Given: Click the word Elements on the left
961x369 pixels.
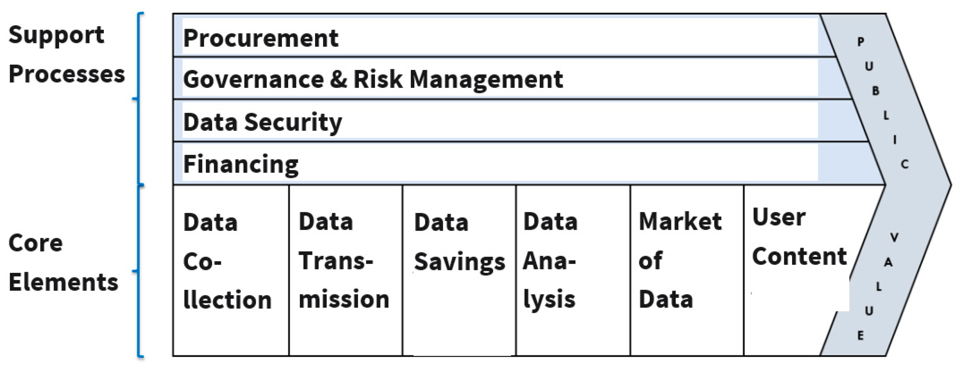Looking at the screenshot, I should click(63, 282).
